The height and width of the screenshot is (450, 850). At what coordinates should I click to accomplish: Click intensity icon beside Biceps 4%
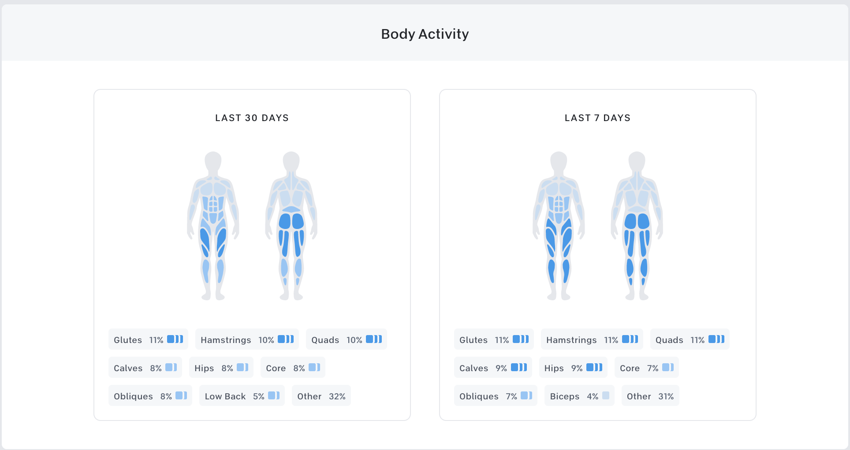tap(606, 395)
